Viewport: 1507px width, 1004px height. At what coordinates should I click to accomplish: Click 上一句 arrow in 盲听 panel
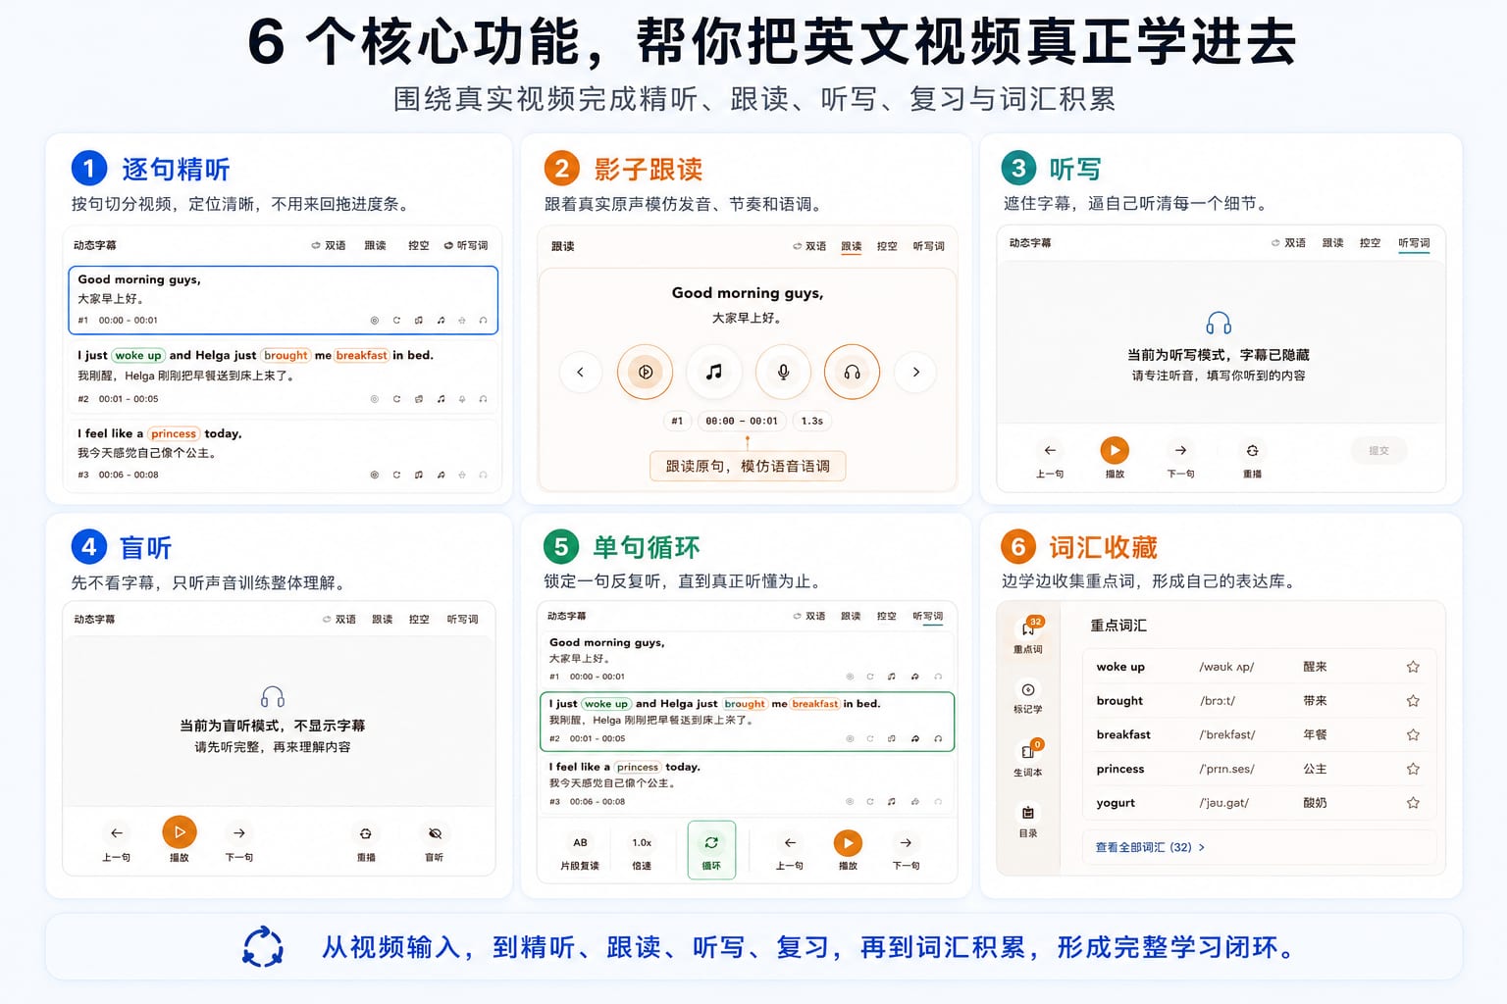pos(117,832)
